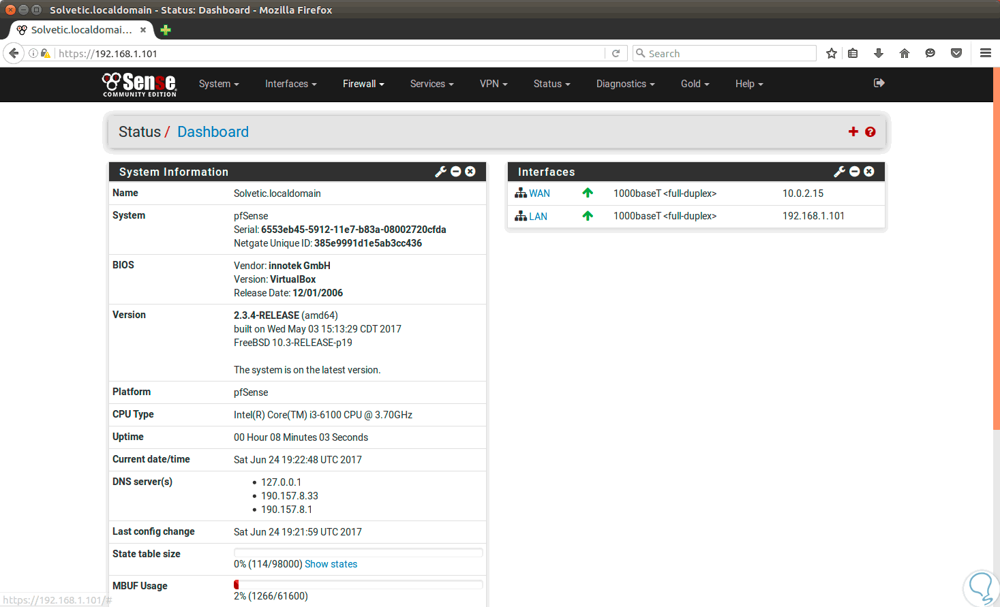Open the Firefox hamburger menu
This screenshot has width=1000, height=607.
click(x=985, y=53)
